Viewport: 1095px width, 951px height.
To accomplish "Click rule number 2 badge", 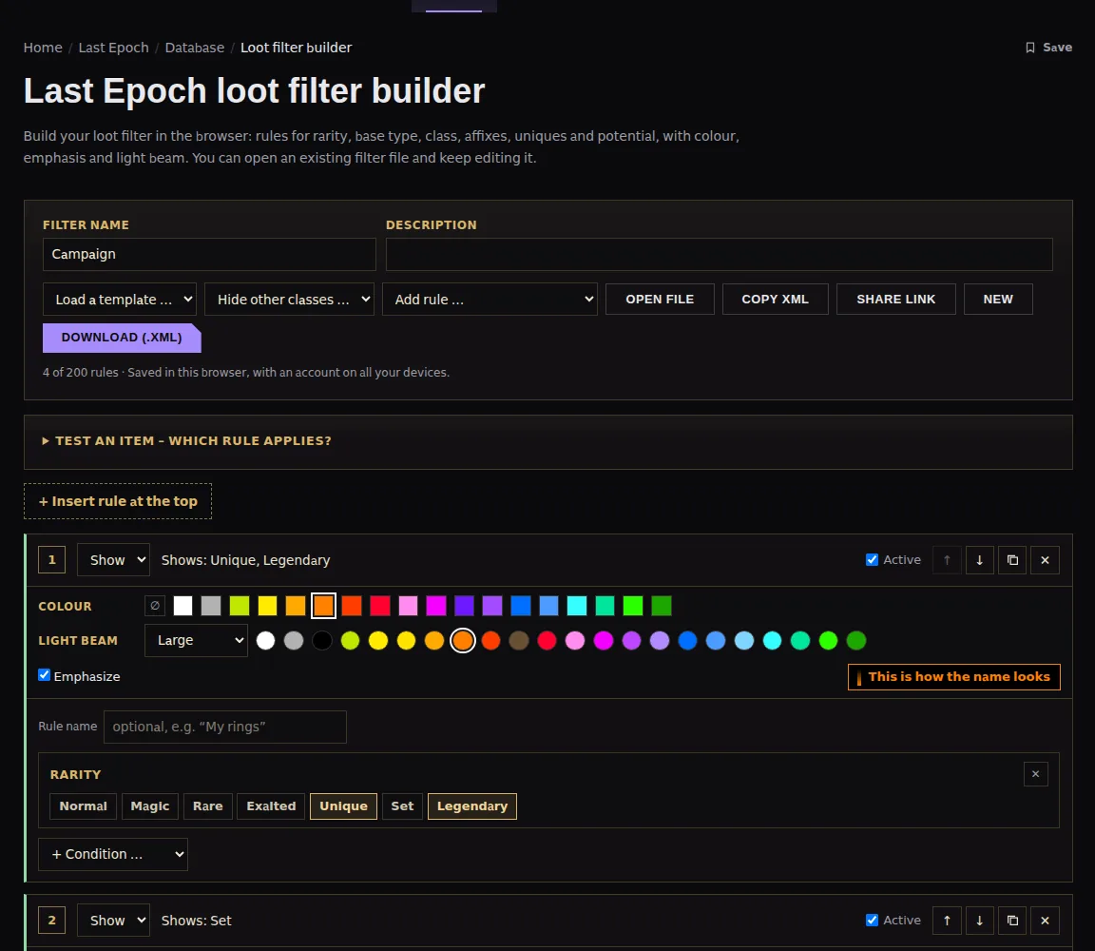I will pyautogui.click(x=51, y=921).
